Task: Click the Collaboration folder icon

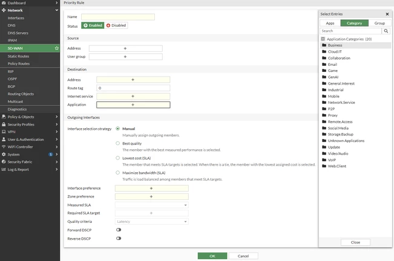Action: point(324,58)
